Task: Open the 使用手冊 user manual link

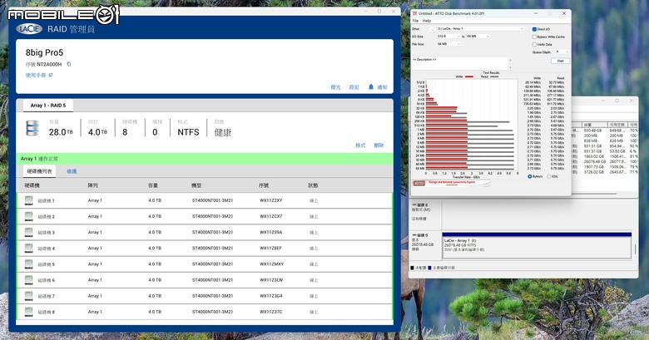Action: pyautogui.click(x=39, y=76)
